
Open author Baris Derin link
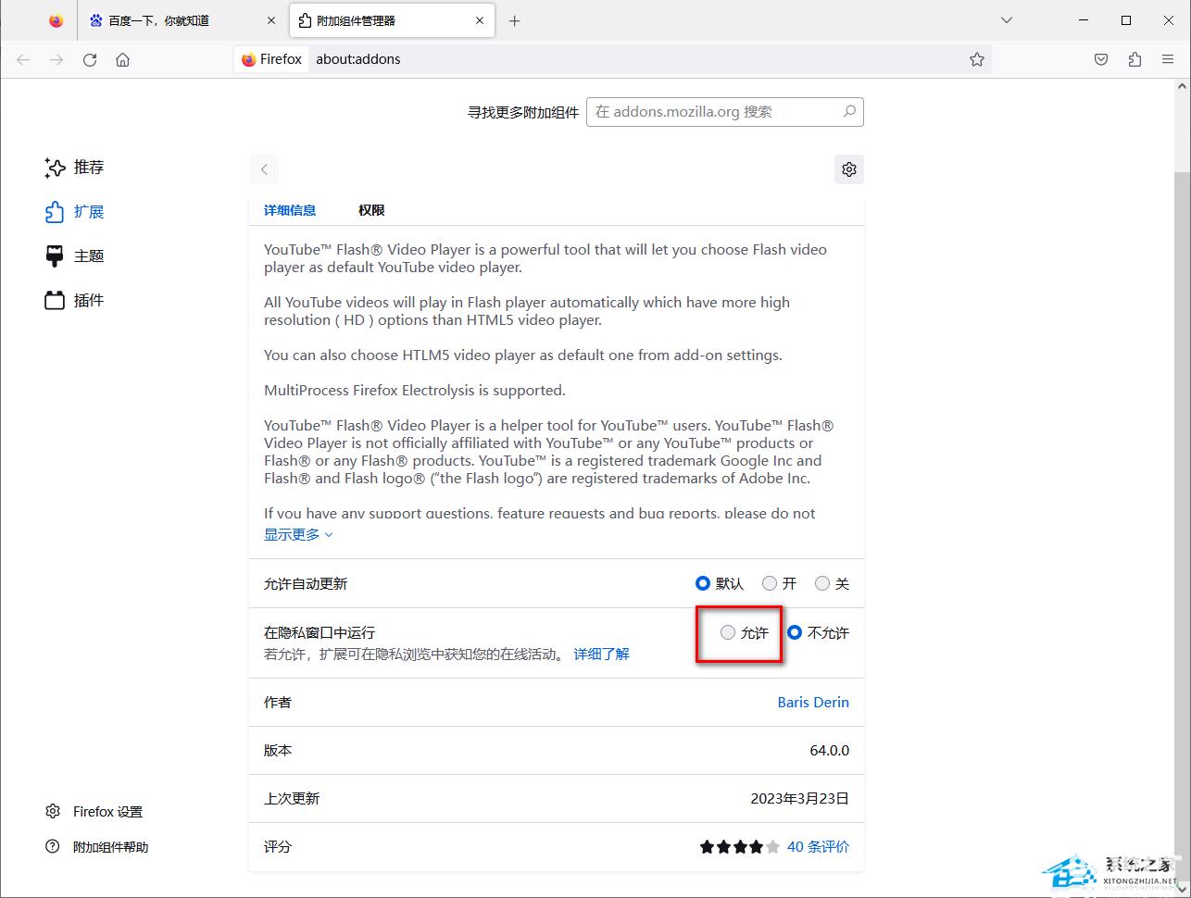click(x=813, y=702)
